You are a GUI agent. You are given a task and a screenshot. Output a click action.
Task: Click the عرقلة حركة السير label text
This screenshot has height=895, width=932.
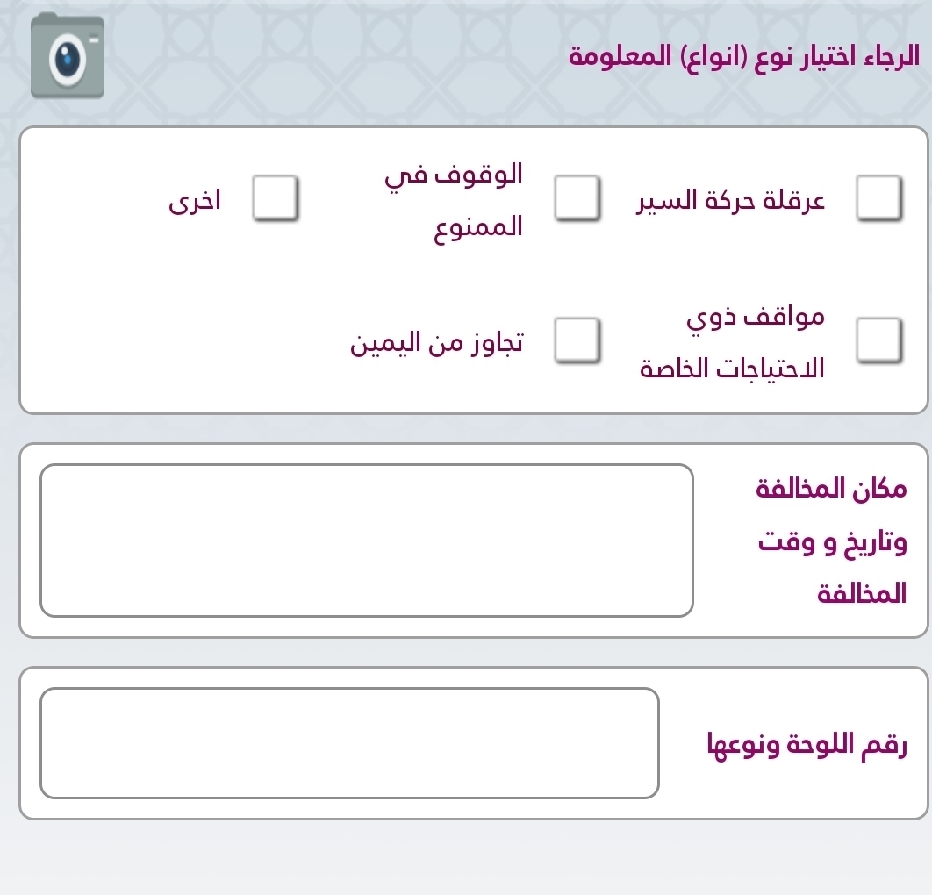point(731,201)
